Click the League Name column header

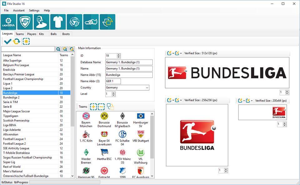(30, 55)
